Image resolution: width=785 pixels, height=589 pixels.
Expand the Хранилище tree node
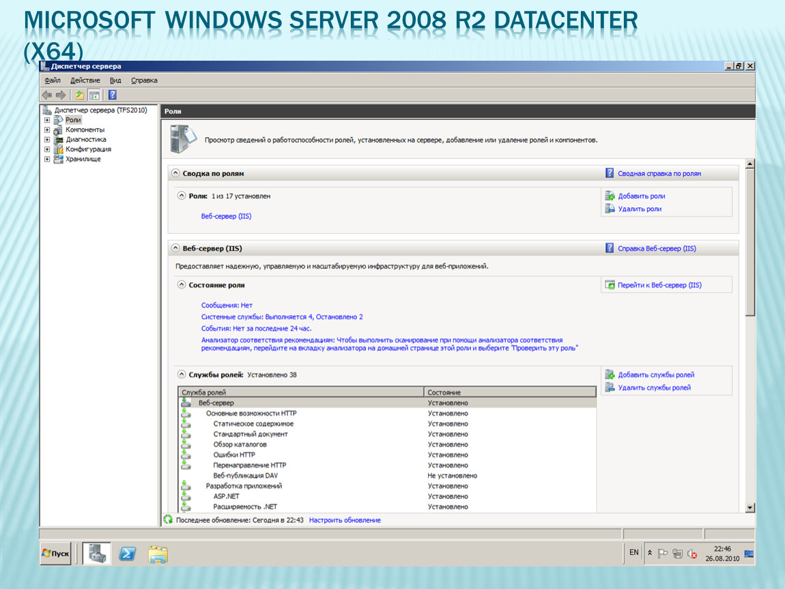pyautogui.click(x=47, y=159)
